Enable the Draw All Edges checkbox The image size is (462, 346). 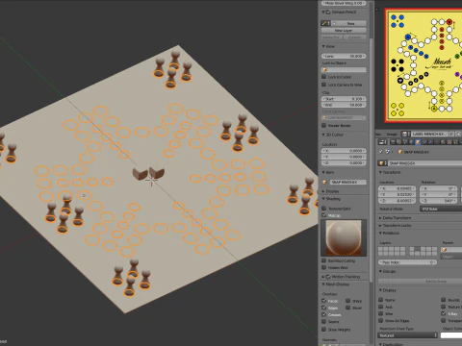coord(381,320)
